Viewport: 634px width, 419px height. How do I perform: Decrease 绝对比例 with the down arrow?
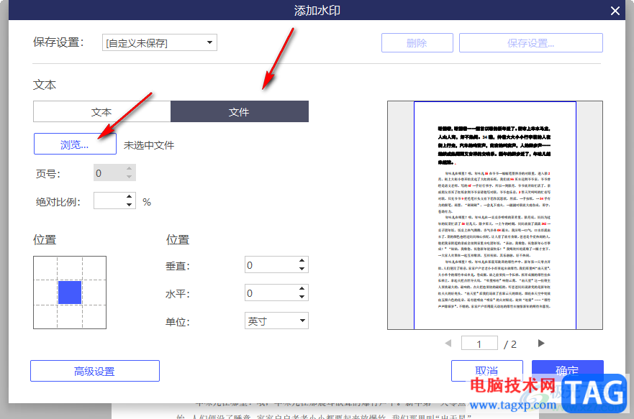[x=130, y=205]
